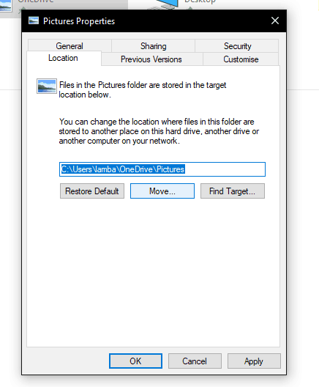The image size is (319, 387).
Task: Switch to the Sharing tab
Action: 153,46
